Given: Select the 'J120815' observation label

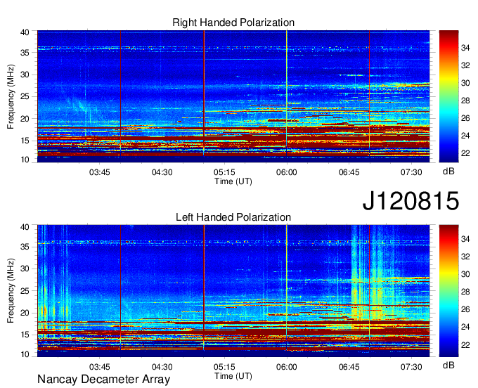Looking at the screenshot, I should point(411,200).
